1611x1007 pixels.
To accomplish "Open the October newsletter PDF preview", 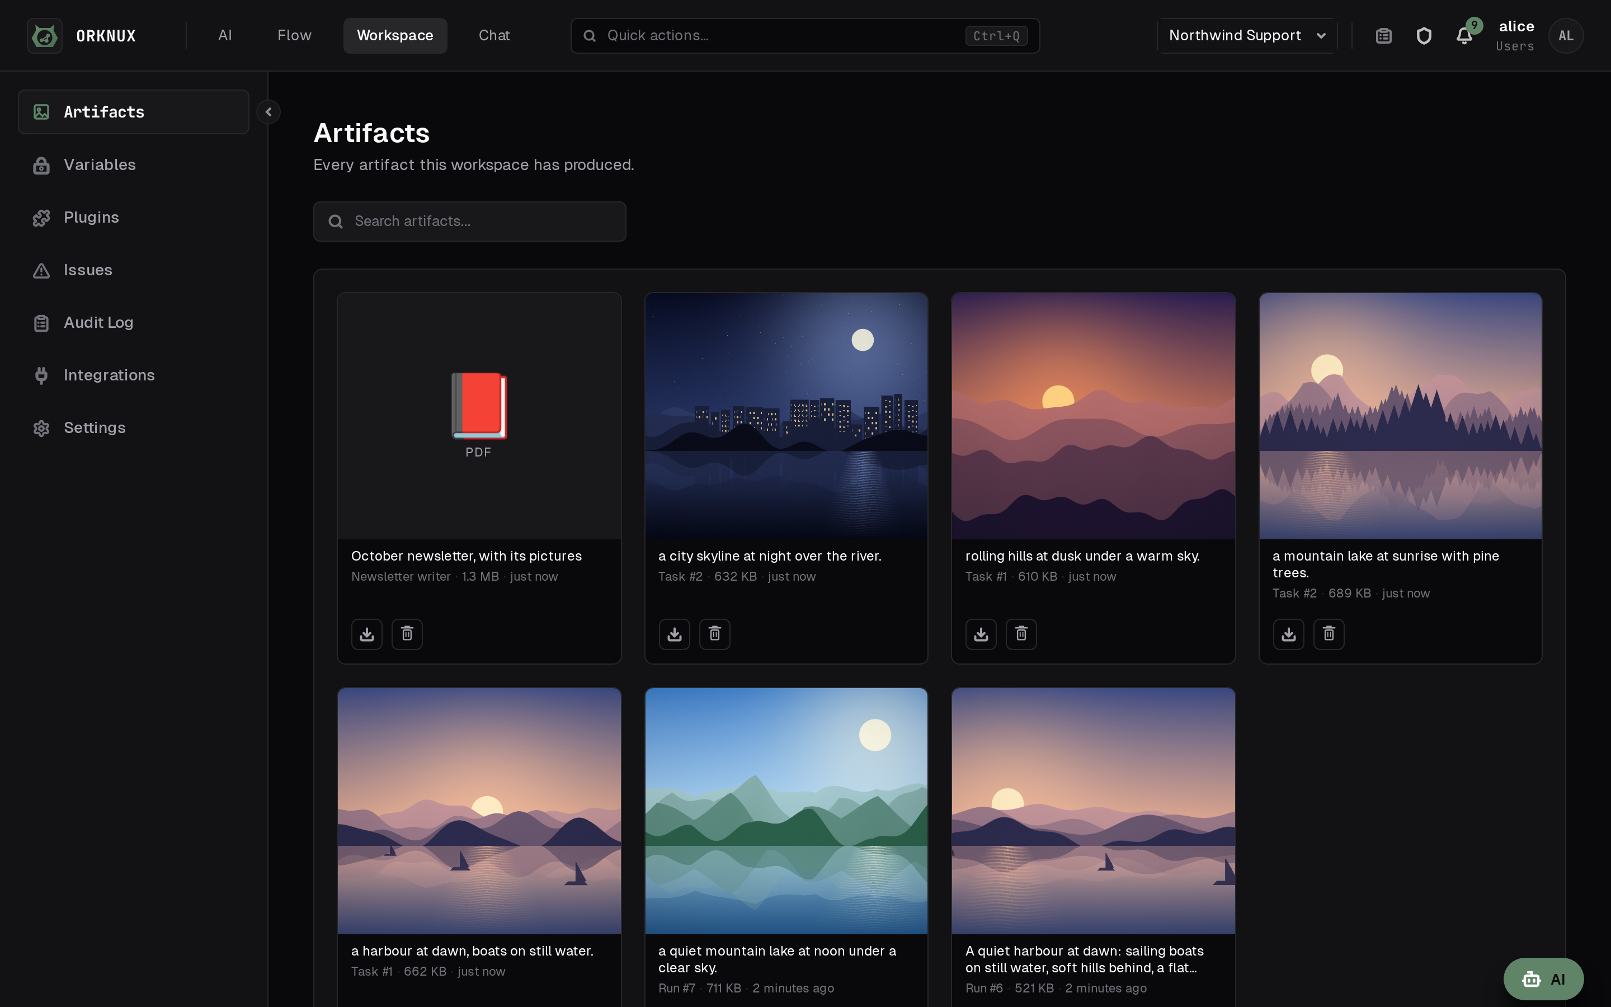I will (479, 416).
